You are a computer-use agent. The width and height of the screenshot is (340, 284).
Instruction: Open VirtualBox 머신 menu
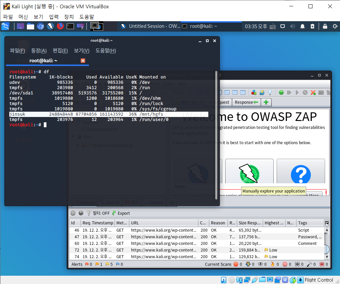click(x=23, y=17)
